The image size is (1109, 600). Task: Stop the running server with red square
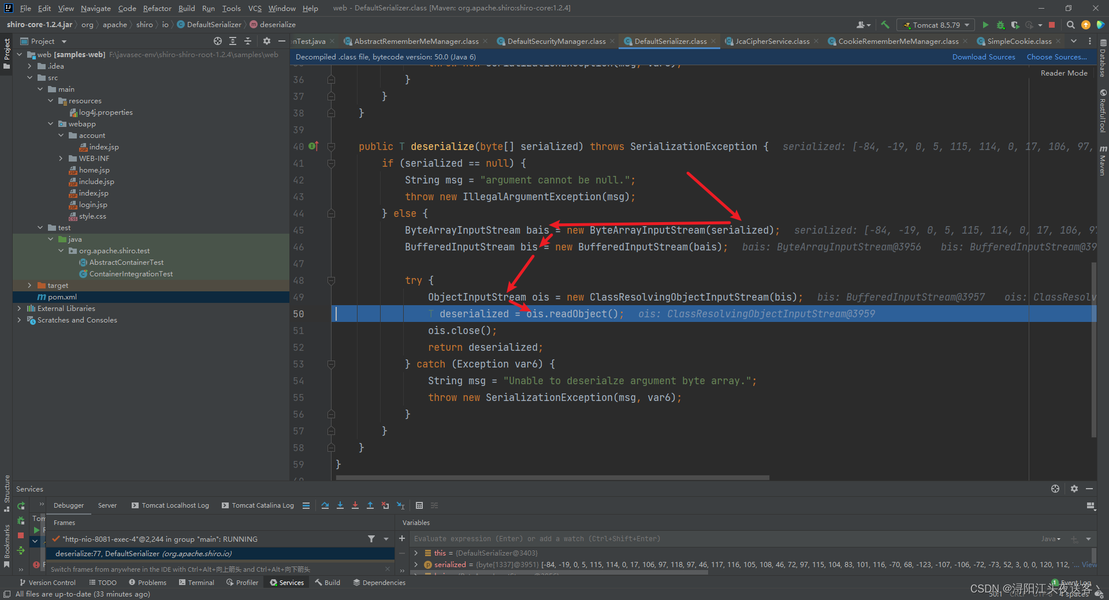pos(1052,25)
